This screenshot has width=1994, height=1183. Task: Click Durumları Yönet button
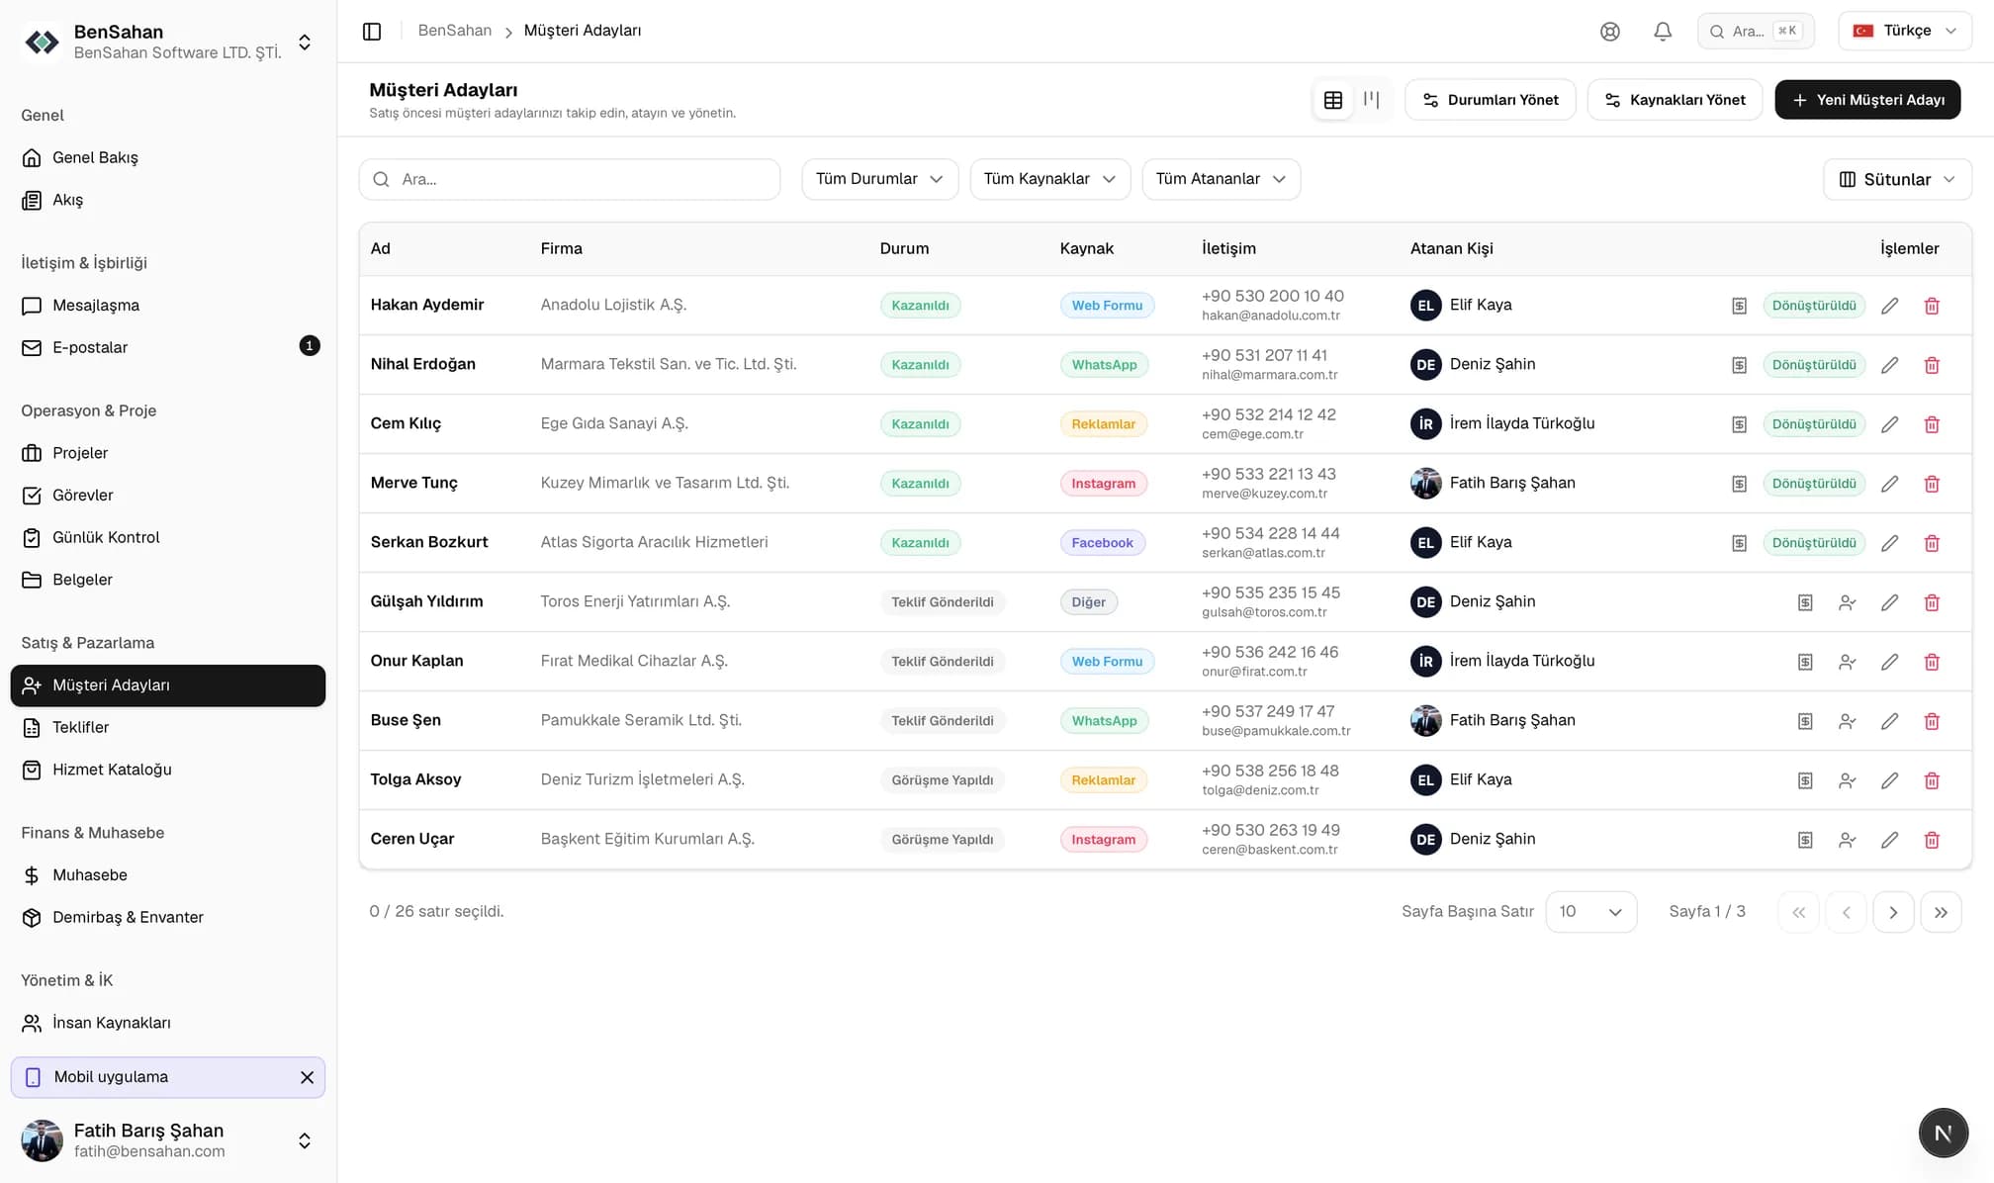point(1490,100)
